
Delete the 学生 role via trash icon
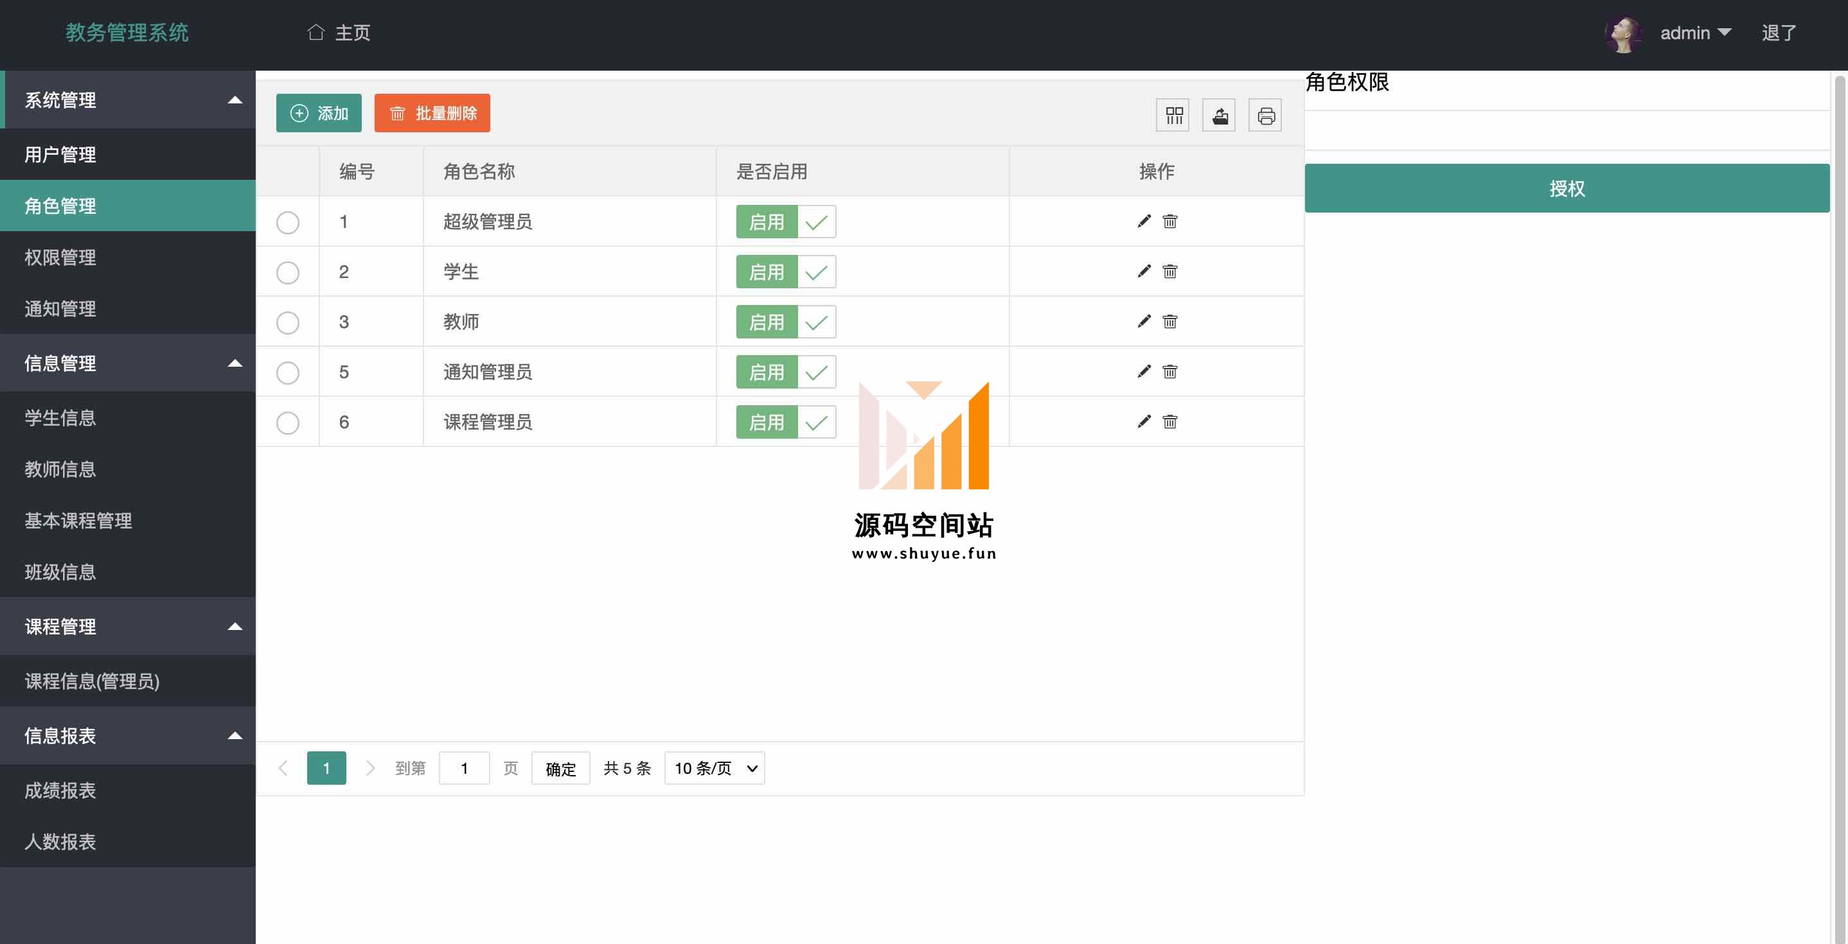[1169, 271]
